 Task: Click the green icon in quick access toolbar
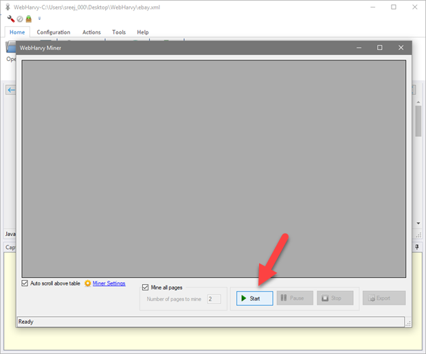pos(28,19)
